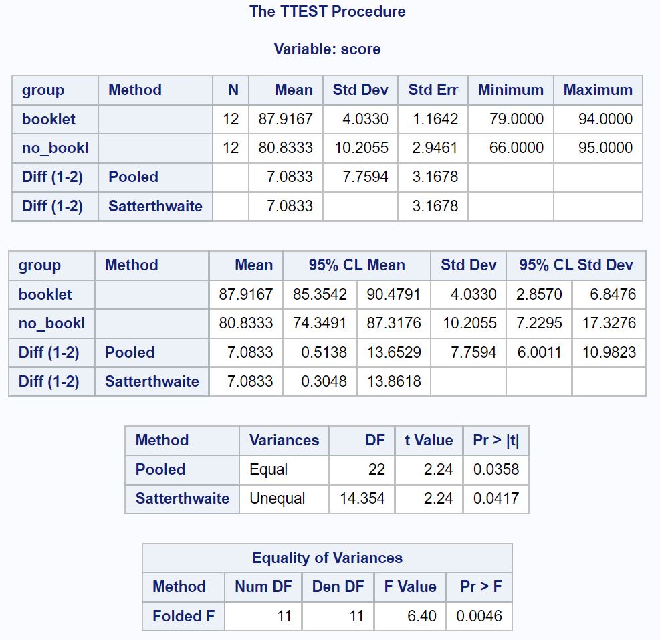Click the title 'The TTEST Procedure'
The image size is (660, 640).
pos(327,11)
